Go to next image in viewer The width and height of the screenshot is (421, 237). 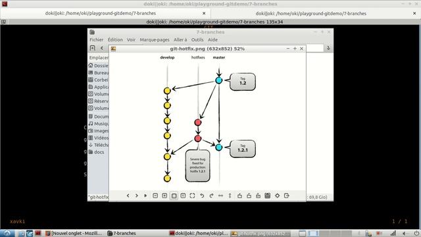pos(137,196)
